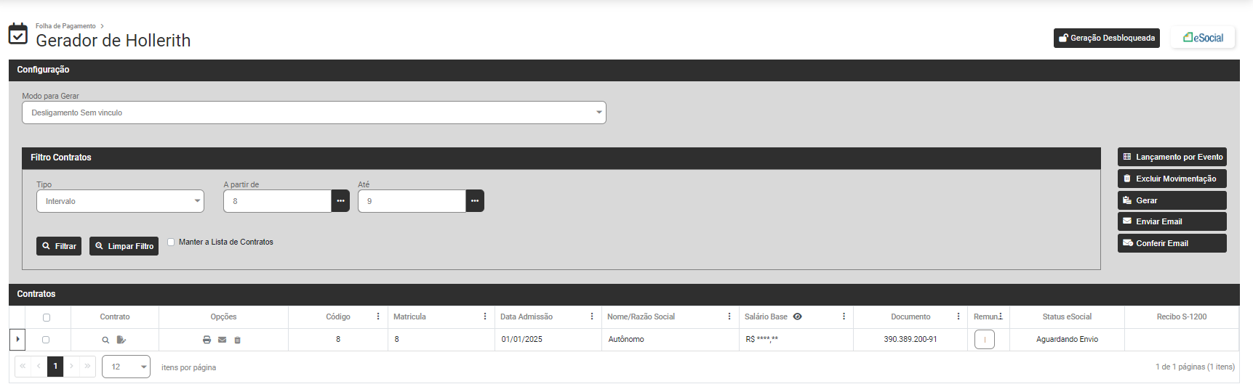This screenshot has width=1253, height=392.
Task: Open the Tipo dropdown showing Intervalo
Action: tap(120, 201)
